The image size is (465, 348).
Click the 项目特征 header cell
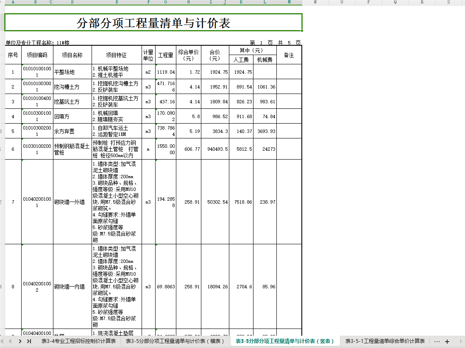coord(117,55)
